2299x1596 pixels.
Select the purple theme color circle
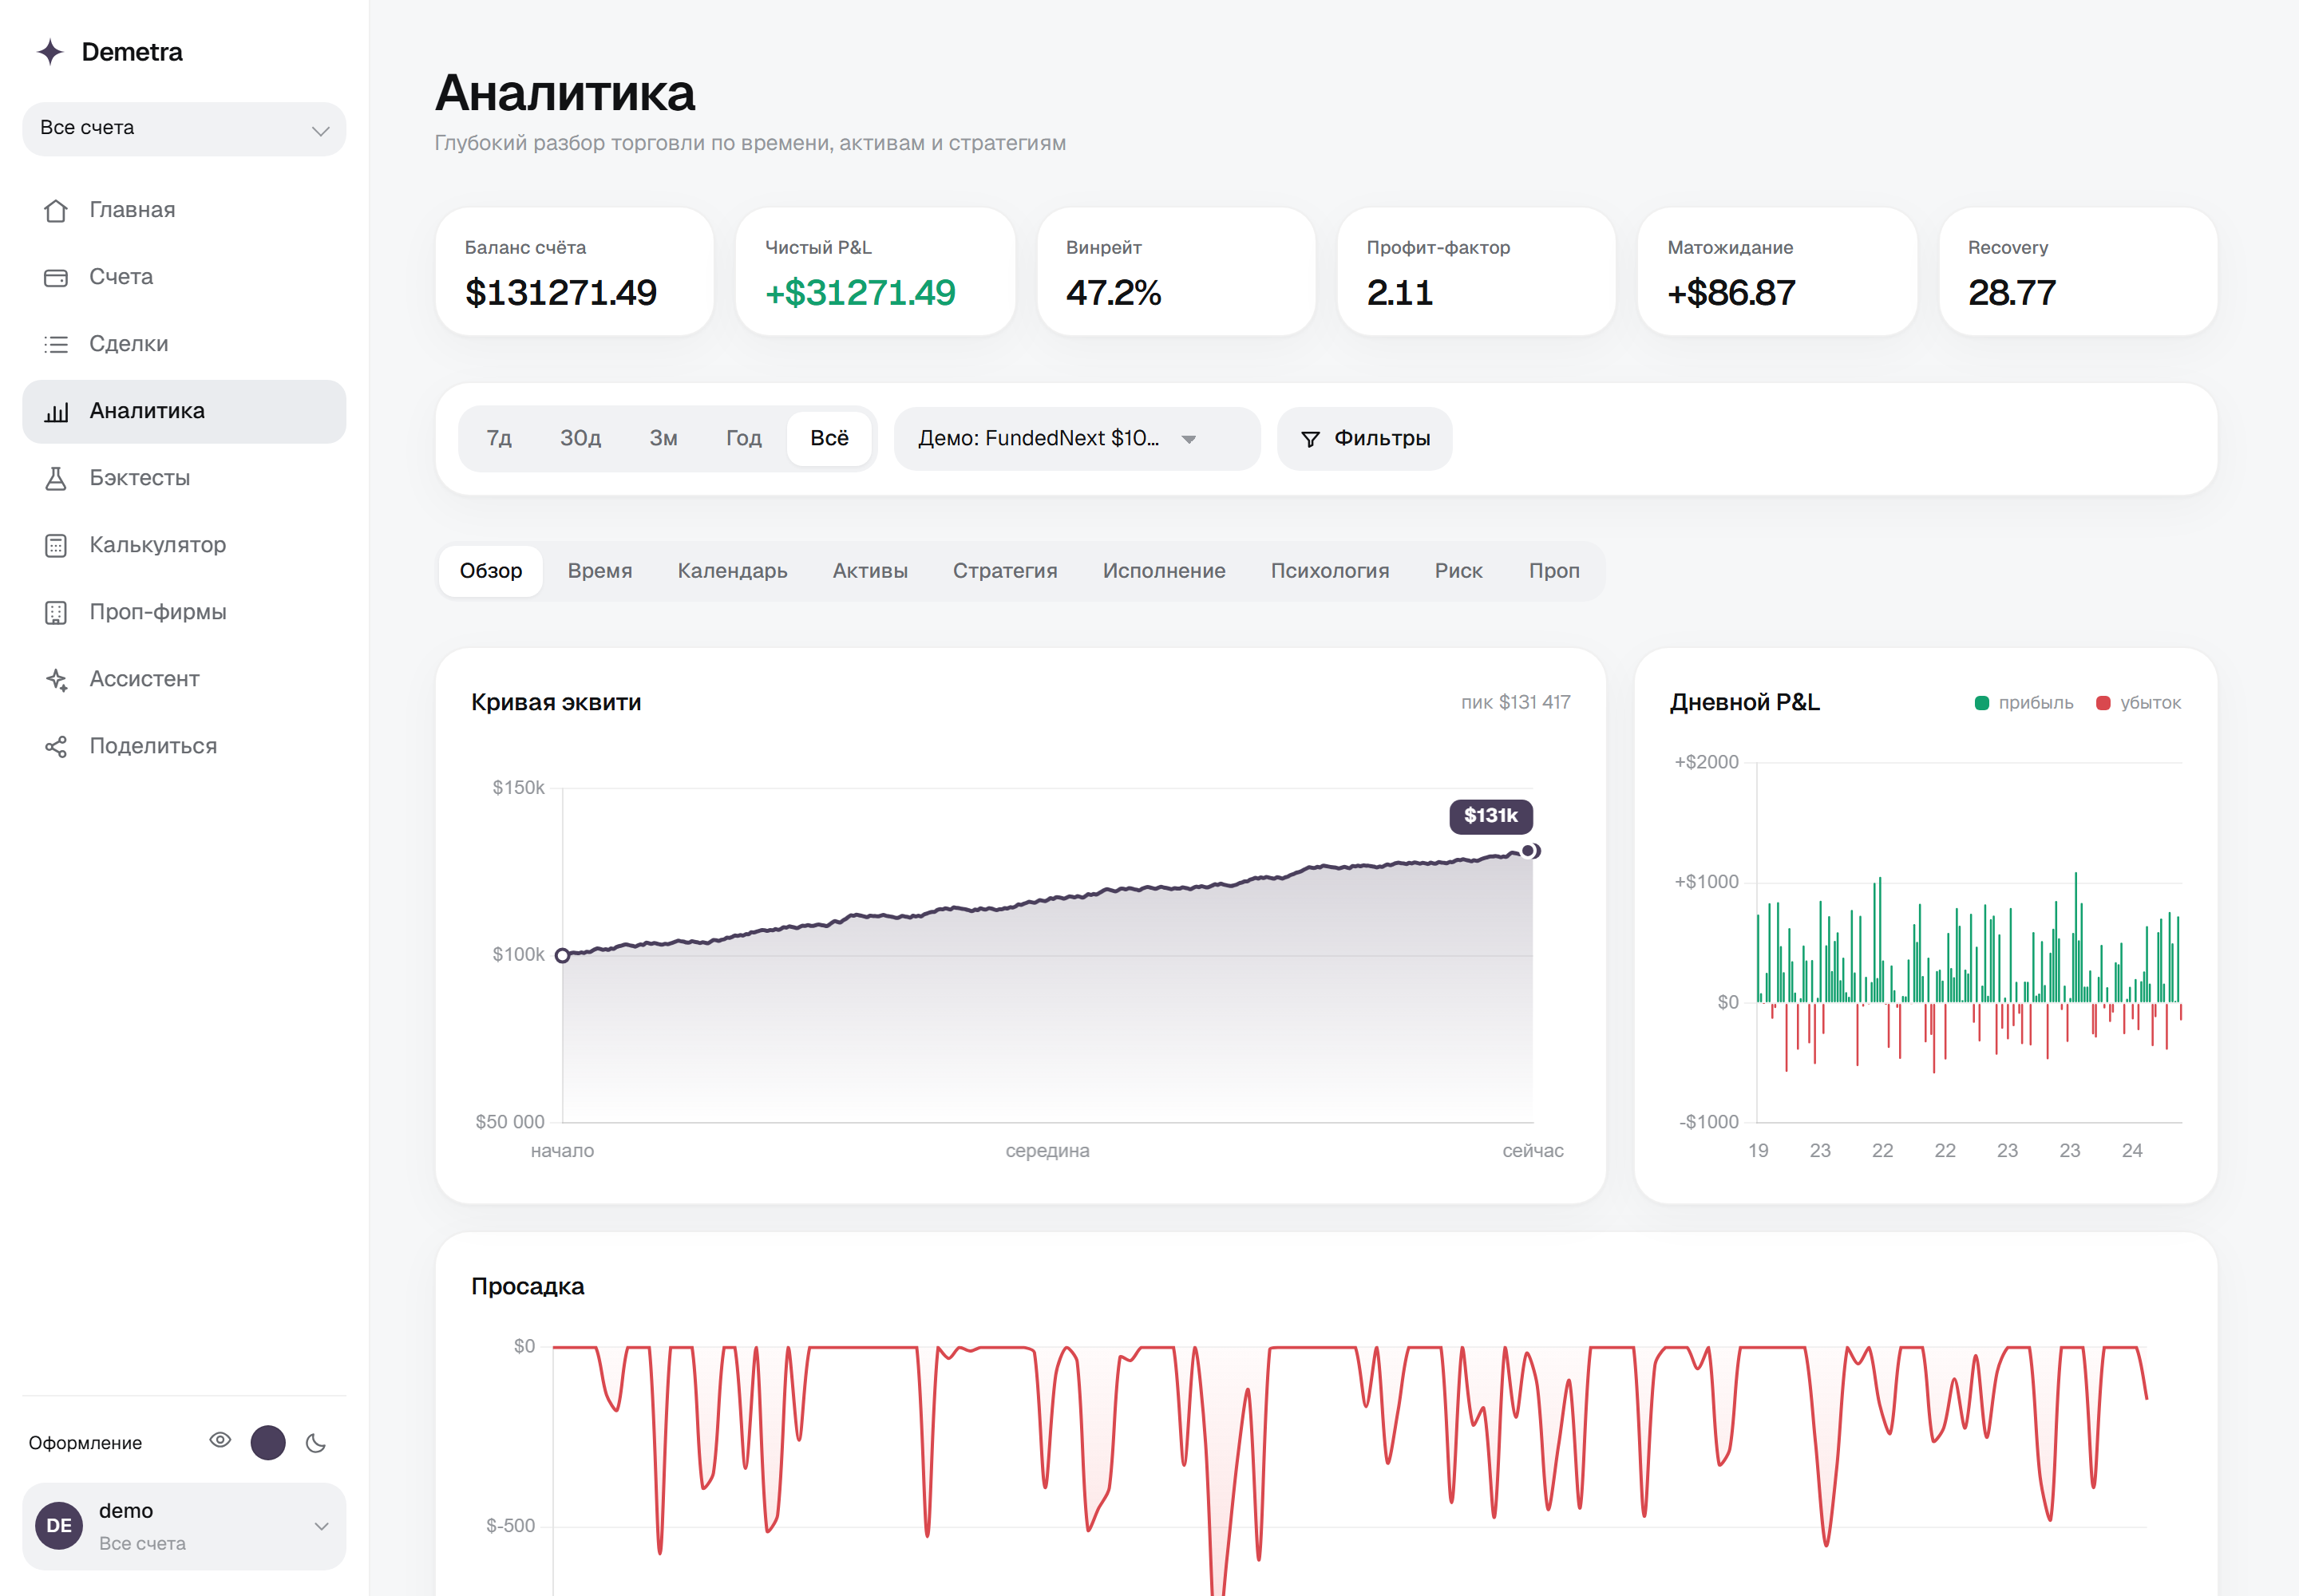(268, 1442)
